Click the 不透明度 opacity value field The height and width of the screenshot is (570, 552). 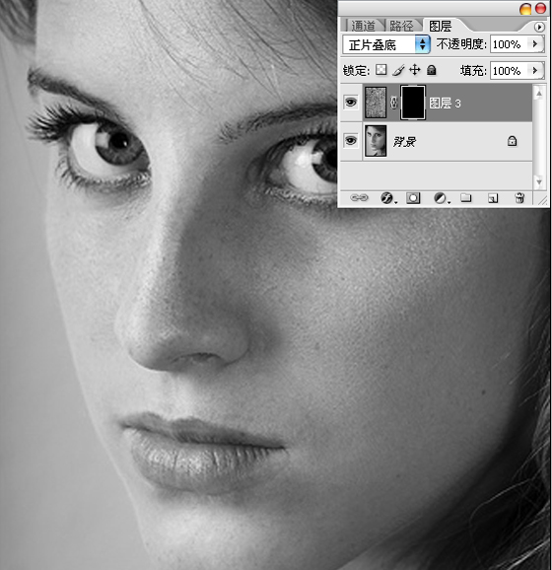pyautogui.click(x=509, y=44)
